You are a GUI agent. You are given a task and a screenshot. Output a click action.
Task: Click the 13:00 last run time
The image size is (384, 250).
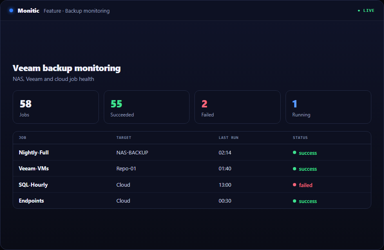pyautogui.click(x=225, y=185)
